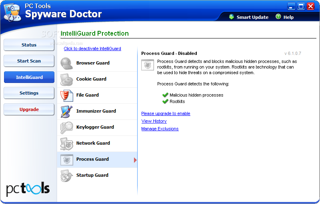Open the Help menu text
The height and width of the screenshot is (204, 320).
(x=288, y=17)
